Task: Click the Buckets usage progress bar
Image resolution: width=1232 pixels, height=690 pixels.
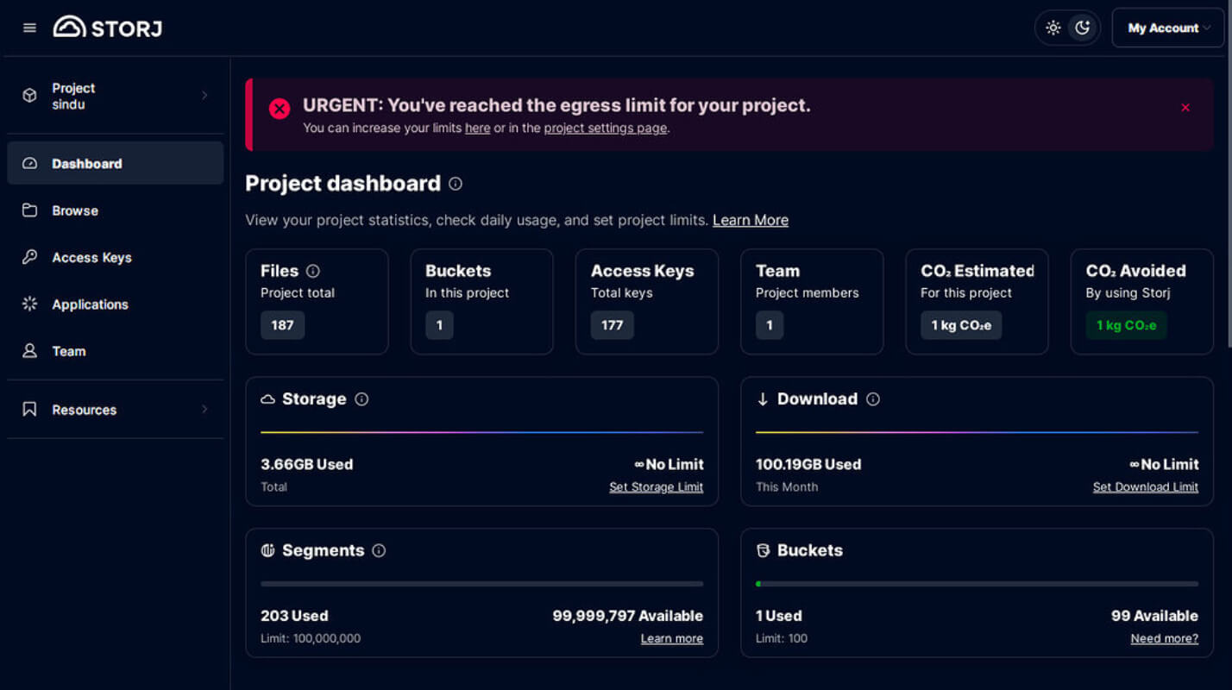Action: tap(977, 584)
